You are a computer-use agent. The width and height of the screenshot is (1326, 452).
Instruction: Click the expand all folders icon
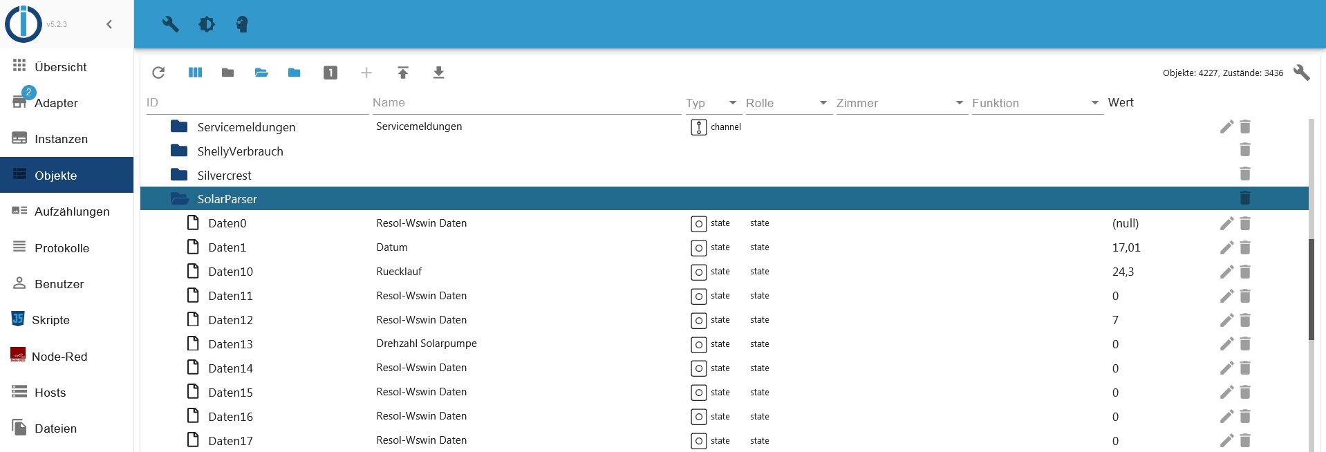click(x=261, y=73)
